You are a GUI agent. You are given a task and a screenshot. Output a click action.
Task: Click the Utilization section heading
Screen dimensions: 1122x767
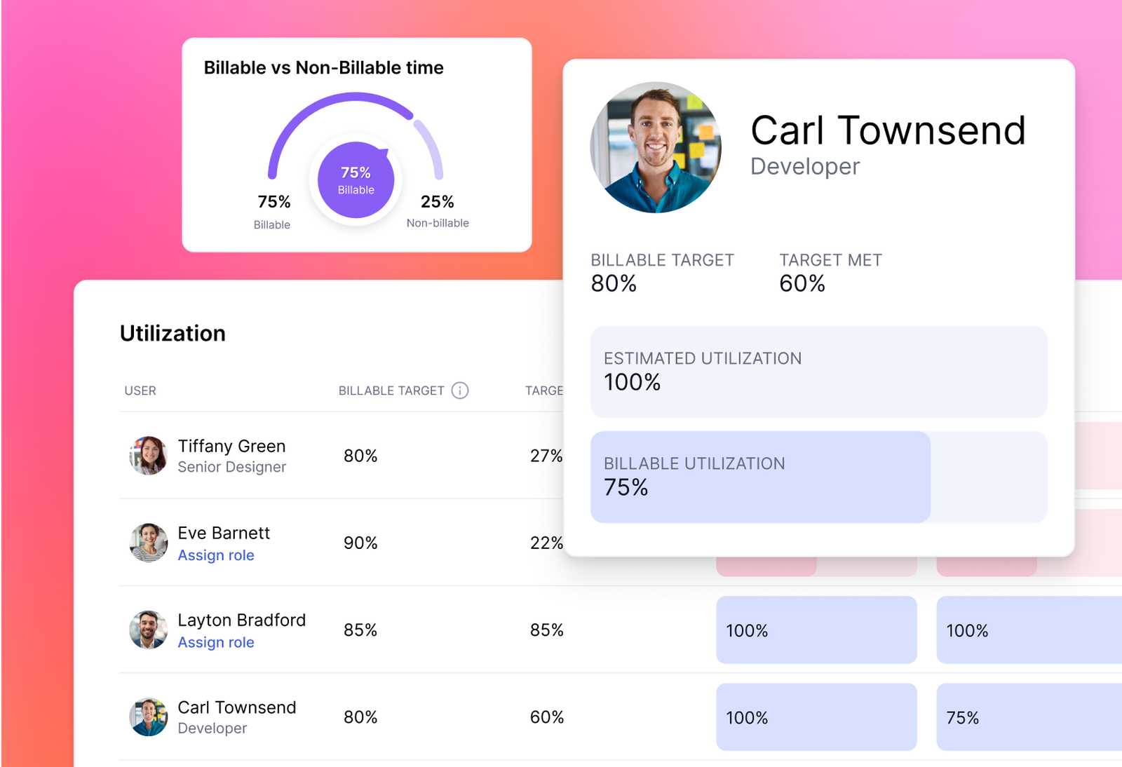coord(173,333)
